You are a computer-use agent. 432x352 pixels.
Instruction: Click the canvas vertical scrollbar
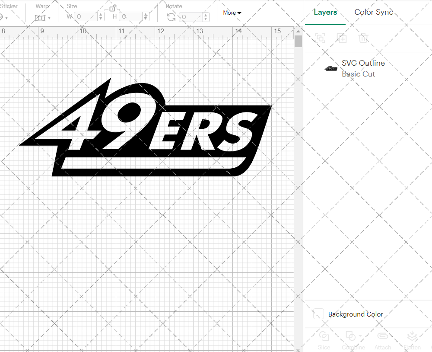(298, 41)
